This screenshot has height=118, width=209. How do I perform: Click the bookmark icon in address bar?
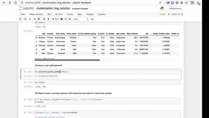pos(160,3)
